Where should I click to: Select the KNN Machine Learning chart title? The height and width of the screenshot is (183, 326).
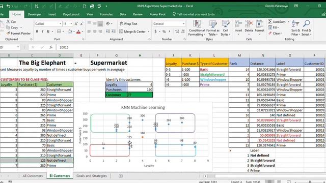coord(143,107)
